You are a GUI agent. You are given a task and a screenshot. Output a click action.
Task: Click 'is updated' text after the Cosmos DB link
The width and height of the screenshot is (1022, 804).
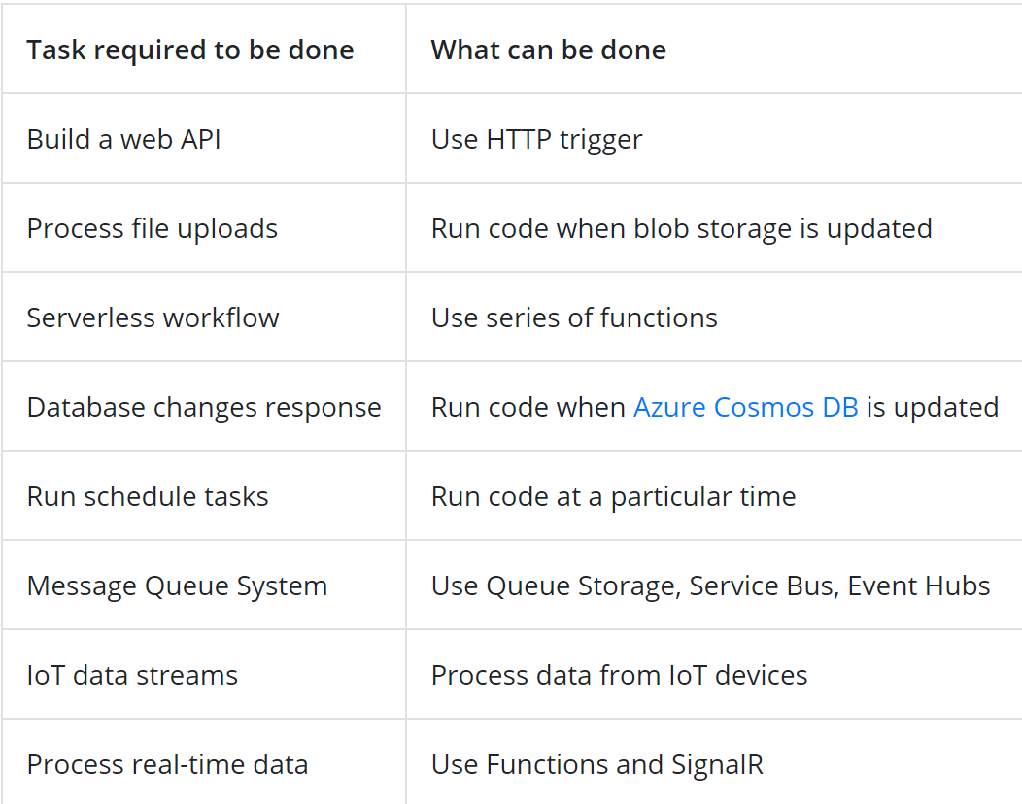coord(933,408)
